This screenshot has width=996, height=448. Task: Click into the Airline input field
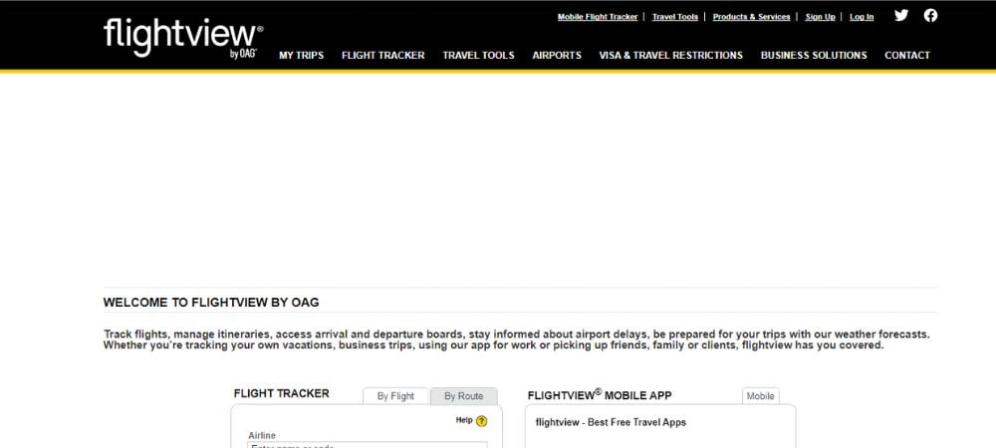click(368, 445)
